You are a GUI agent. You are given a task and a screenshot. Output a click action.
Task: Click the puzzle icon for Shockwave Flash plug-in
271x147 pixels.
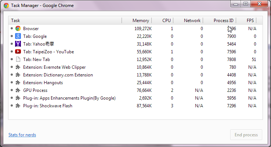(18, 106)
